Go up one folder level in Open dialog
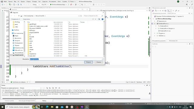Viewport: 194px width, 109px height. 19,16
